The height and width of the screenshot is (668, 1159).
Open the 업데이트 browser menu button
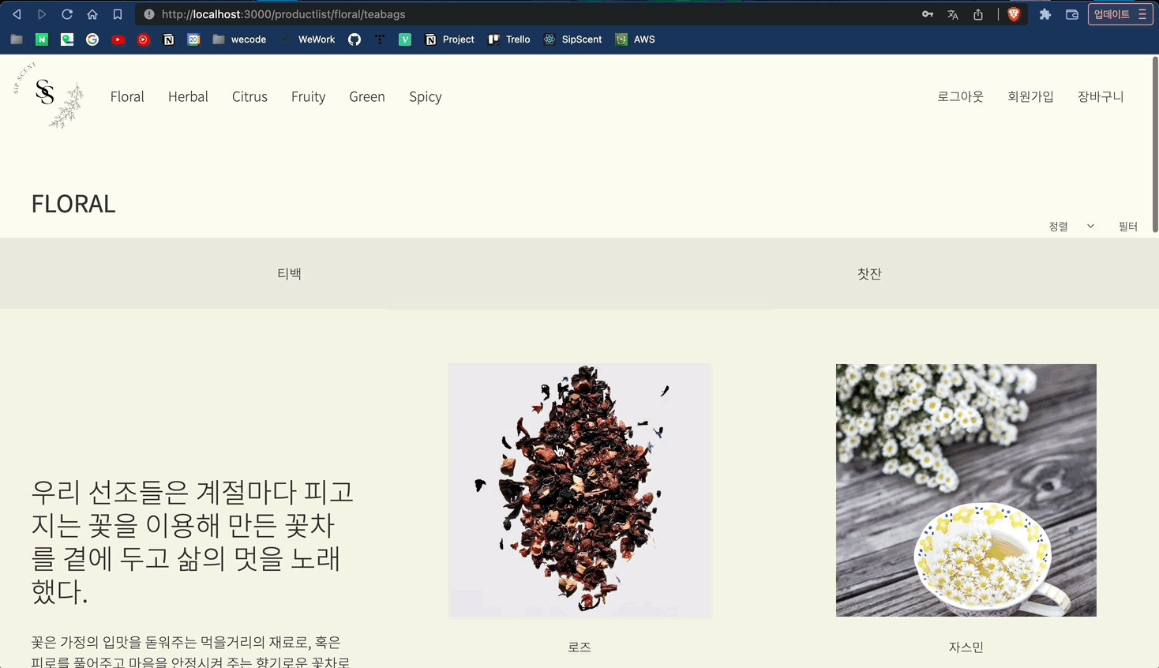click(1120, 14)
